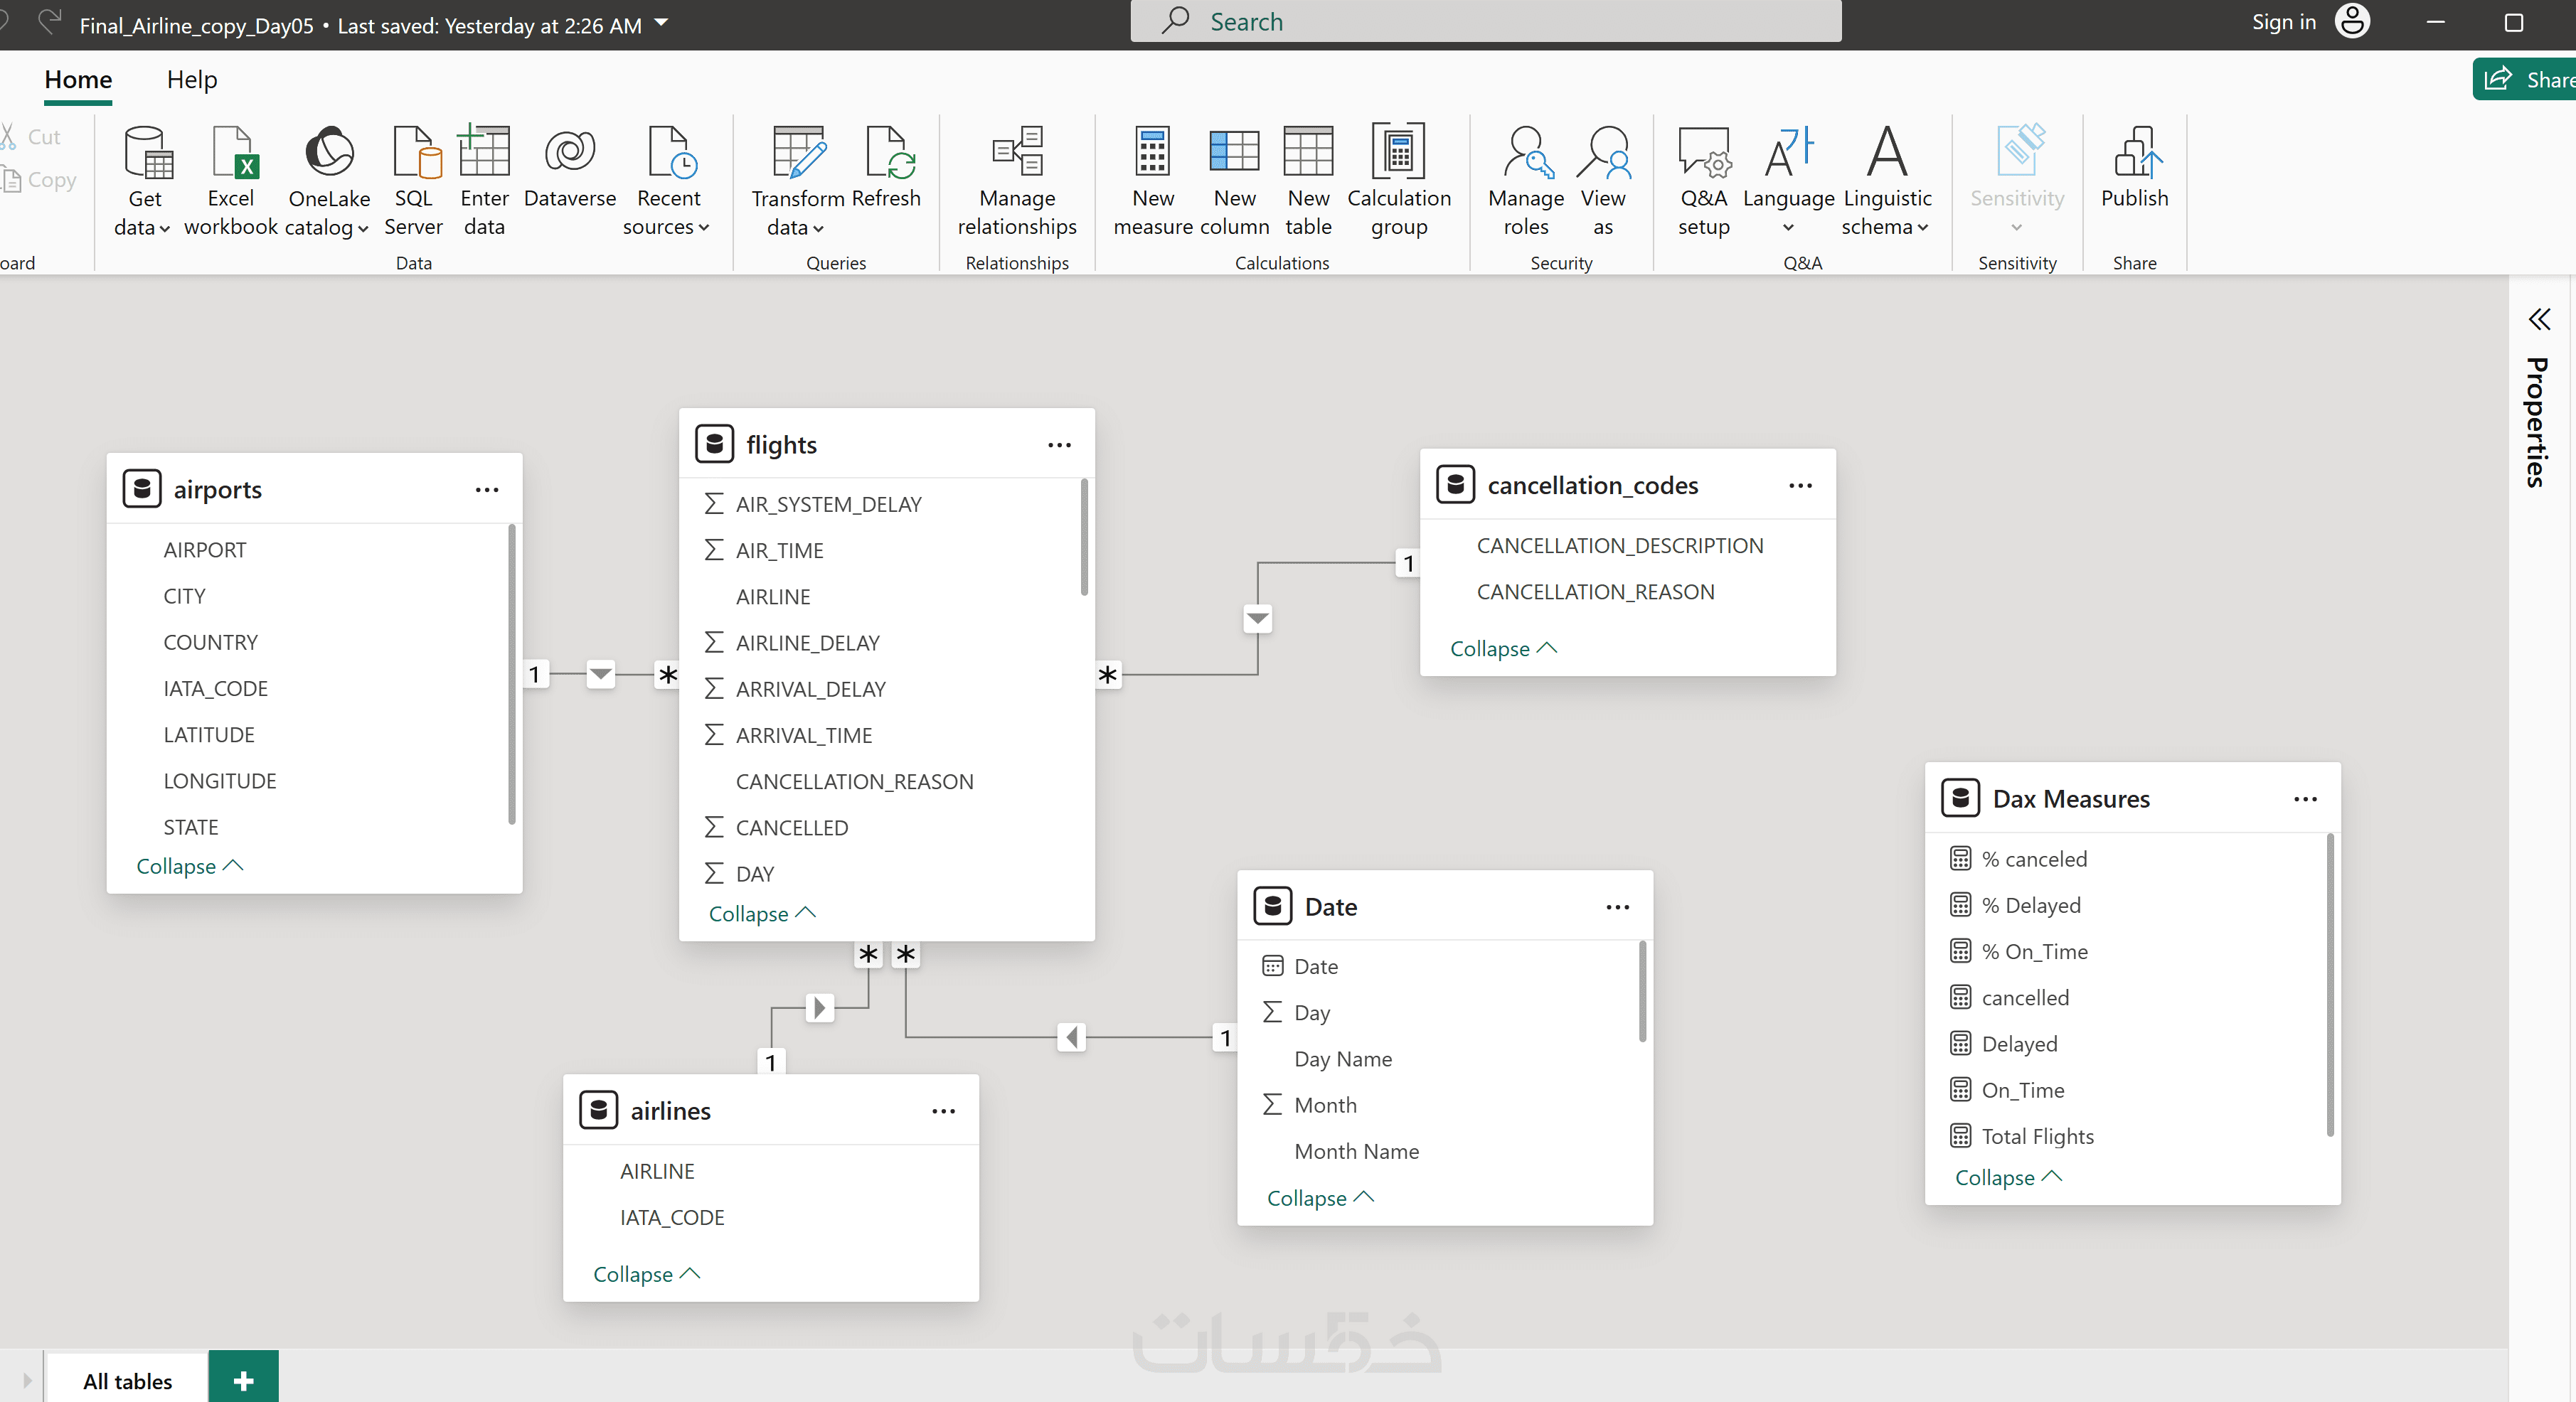Add a new layout tab with plus button
The height and width of the screenshot is (1402, 2576).
(243, 1380)
